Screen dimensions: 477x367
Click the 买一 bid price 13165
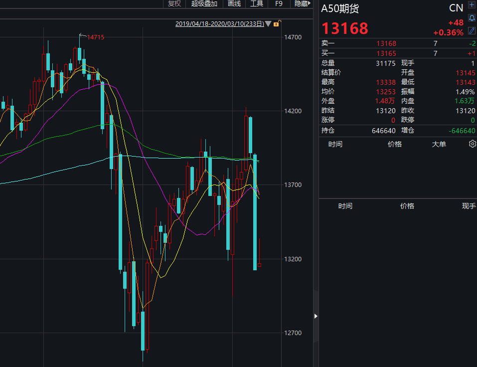(386, 53)
